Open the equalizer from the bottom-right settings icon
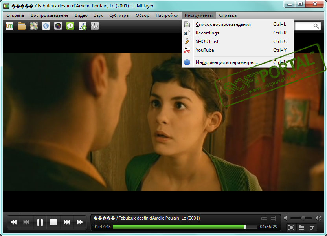This screenshot has height=236, width=327. [312, 227]
